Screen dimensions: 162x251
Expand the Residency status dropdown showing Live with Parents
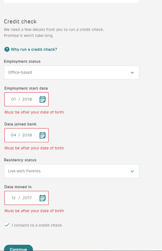click(71, 171)
